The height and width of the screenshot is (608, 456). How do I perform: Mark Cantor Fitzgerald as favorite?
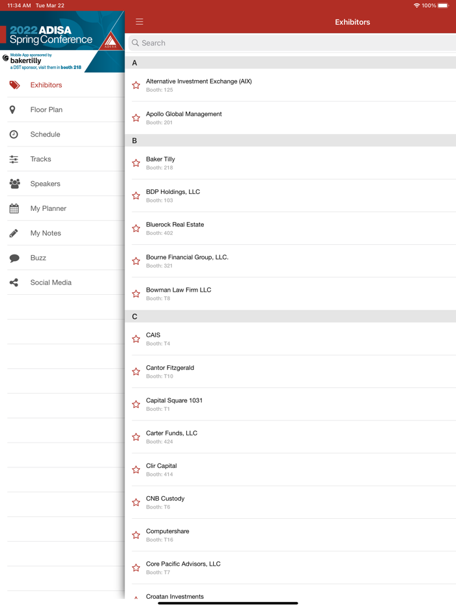(136, 372)
